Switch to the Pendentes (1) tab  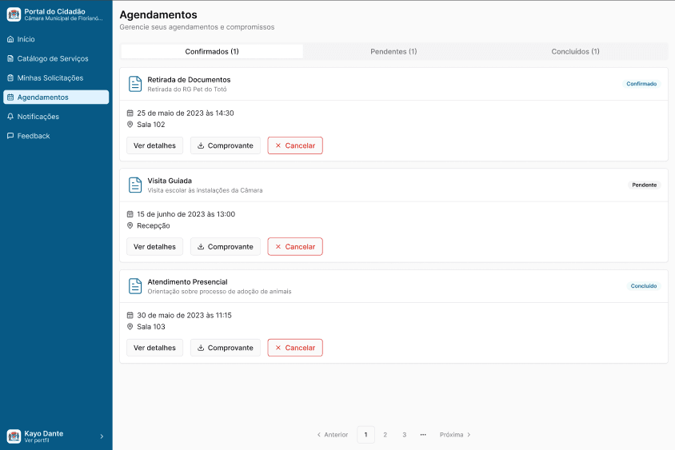pyautogui.click(x=393, y=52)
